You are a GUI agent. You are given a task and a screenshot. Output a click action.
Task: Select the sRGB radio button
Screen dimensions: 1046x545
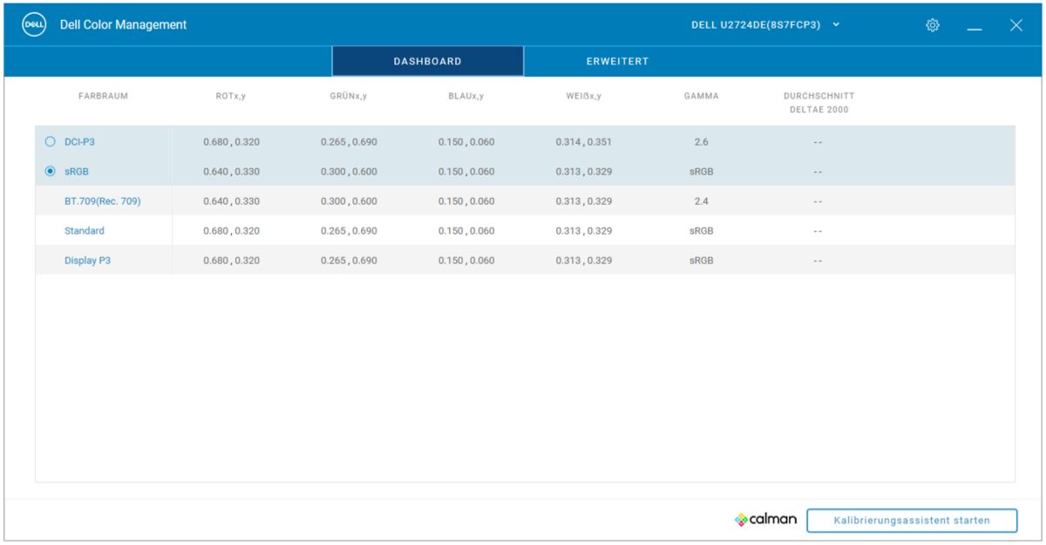click(x=50, y=172)
